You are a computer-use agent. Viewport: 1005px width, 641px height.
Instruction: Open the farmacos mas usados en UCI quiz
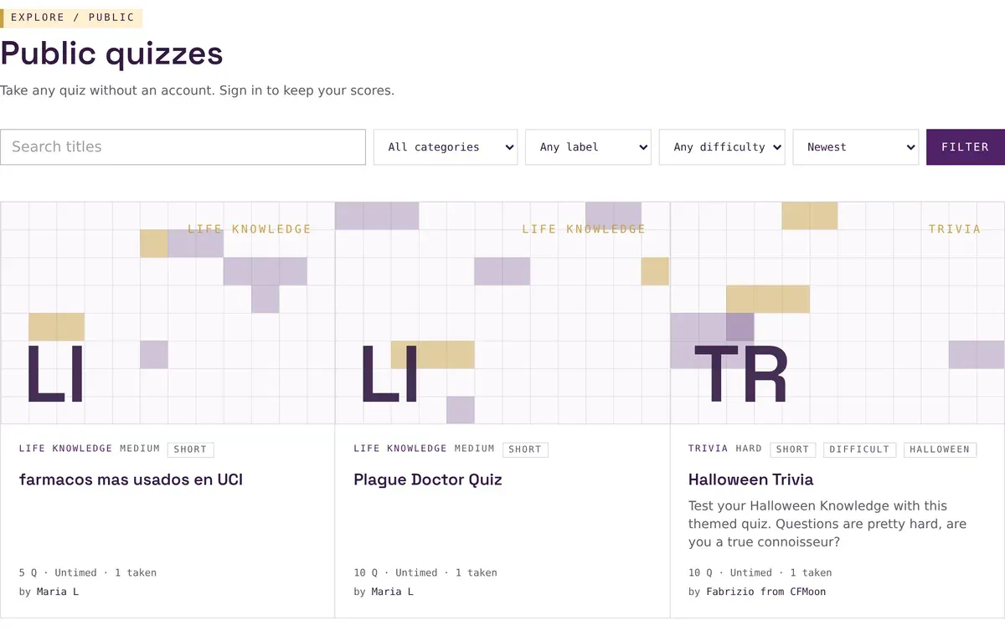(x=131, y=479)
